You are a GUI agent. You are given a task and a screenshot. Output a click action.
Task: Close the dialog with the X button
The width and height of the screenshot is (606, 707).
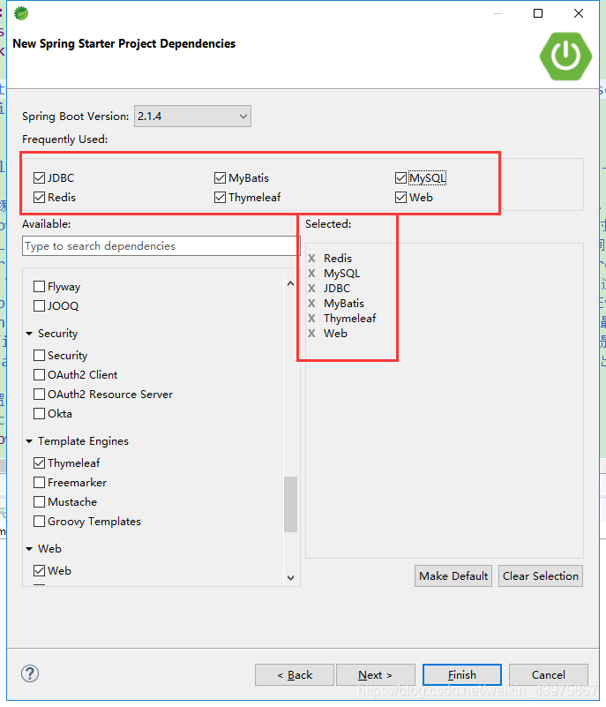(579, 13)
